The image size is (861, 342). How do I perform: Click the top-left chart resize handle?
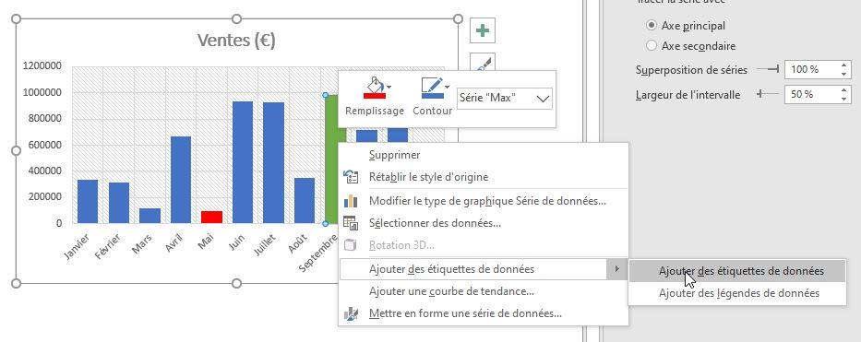tap(16, 19)
